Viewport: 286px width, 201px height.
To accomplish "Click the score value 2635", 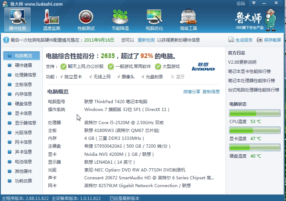I will pos(108,56).
